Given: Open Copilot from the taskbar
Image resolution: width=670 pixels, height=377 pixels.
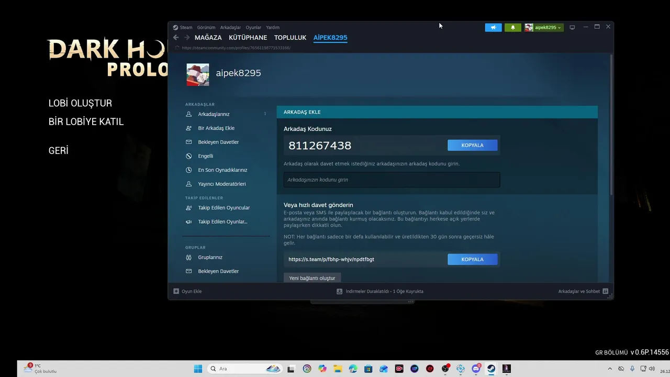Looking at the screenshot, I should 322,369.
